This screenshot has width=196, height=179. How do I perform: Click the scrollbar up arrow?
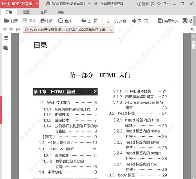(x=194, y=36)
